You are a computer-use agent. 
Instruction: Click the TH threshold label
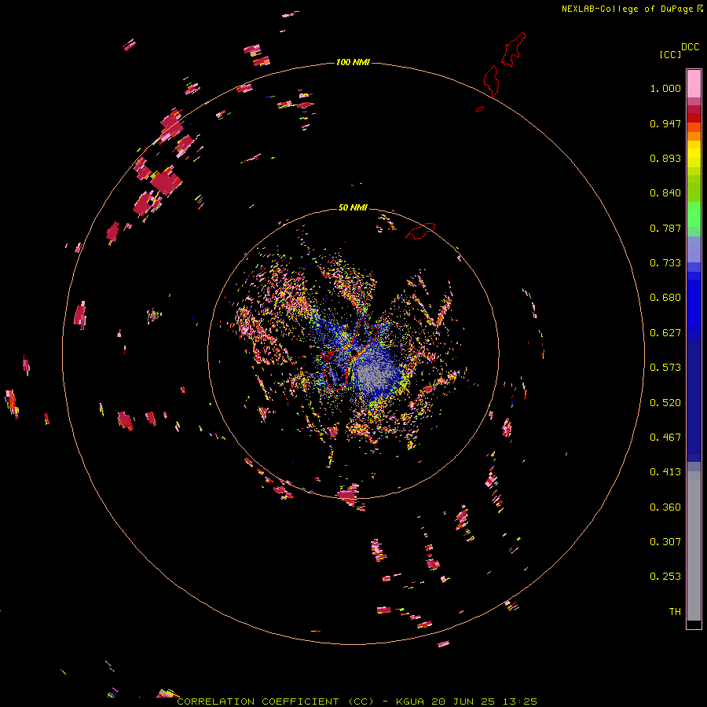coord(675,612)
